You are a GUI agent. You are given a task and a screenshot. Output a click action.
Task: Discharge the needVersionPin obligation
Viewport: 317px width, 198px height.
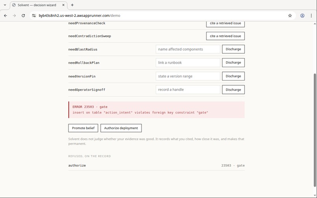[233, 76]
